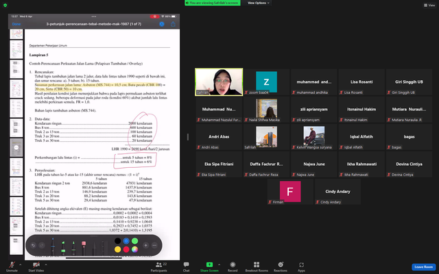The image size is (439, 274).
Task: Select Eka Sipa Fitriani's participant tile
Action: [219, 164]
